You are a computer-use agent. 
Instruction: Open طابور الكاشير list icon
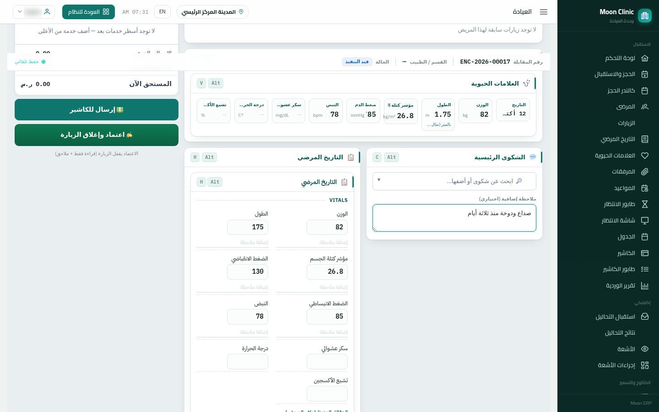click(x=645, y=269)
